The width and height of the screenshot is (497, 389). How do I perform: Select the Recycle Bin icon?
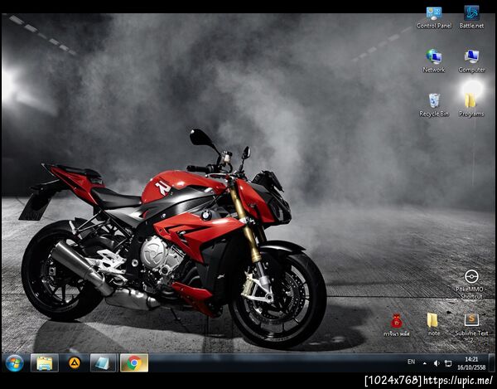pyautogui.click(x=434, y=105)
